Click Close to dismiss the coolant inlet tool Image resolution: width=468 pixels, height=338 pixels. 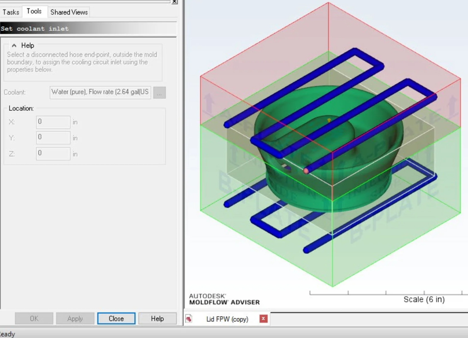click(116, 319)
